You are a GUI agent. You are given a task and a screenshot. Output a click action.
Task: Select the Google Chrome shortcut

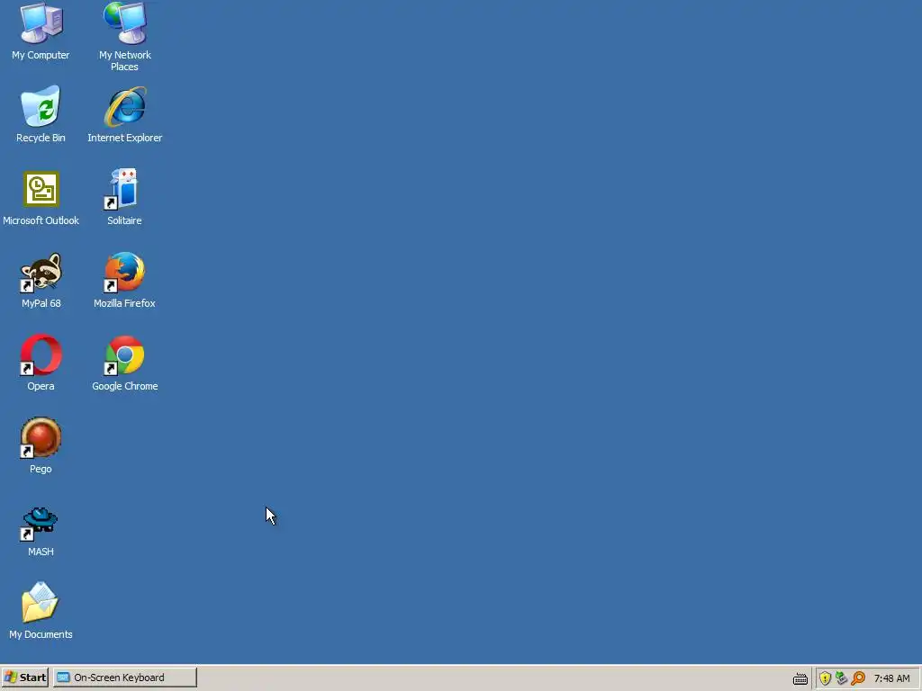[x=124, y=354]
